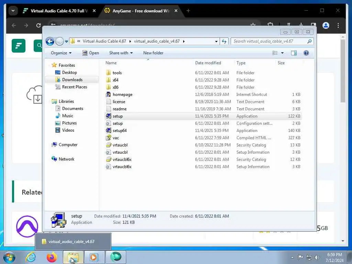Click the browser profile avatar icon
Screen dimensions: 352x264
[326, 25]
